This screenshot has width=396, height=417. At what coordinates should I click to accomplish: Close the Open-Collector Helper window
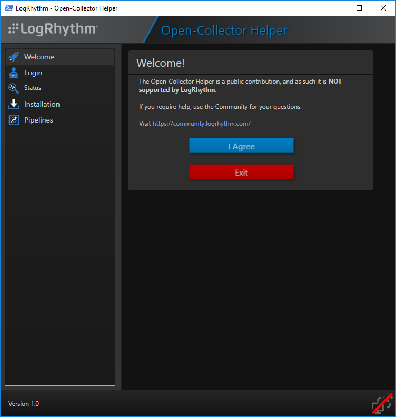(x=383, y=8)
